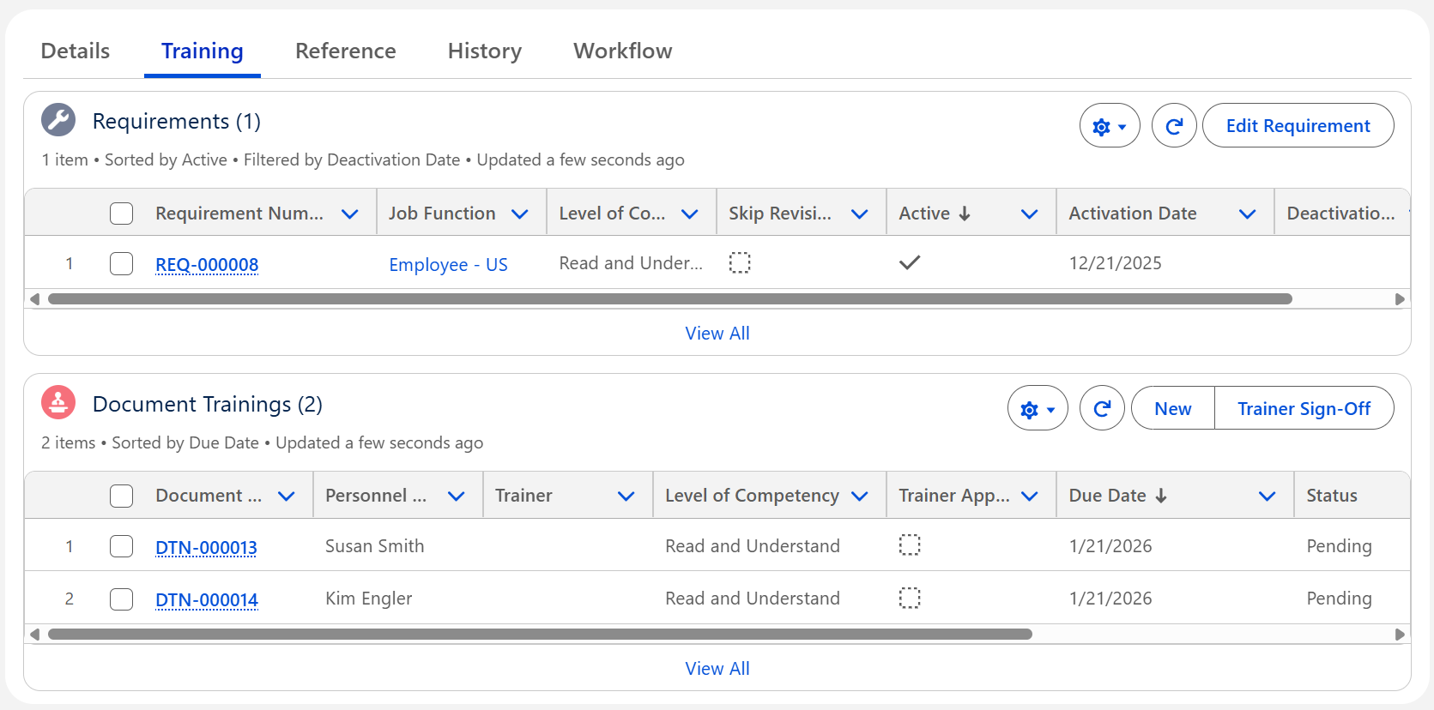This screenshot has height=710, width=1434.
Task: Click left scroll arrow in Document Trainings table
Action: pos(34,635)
